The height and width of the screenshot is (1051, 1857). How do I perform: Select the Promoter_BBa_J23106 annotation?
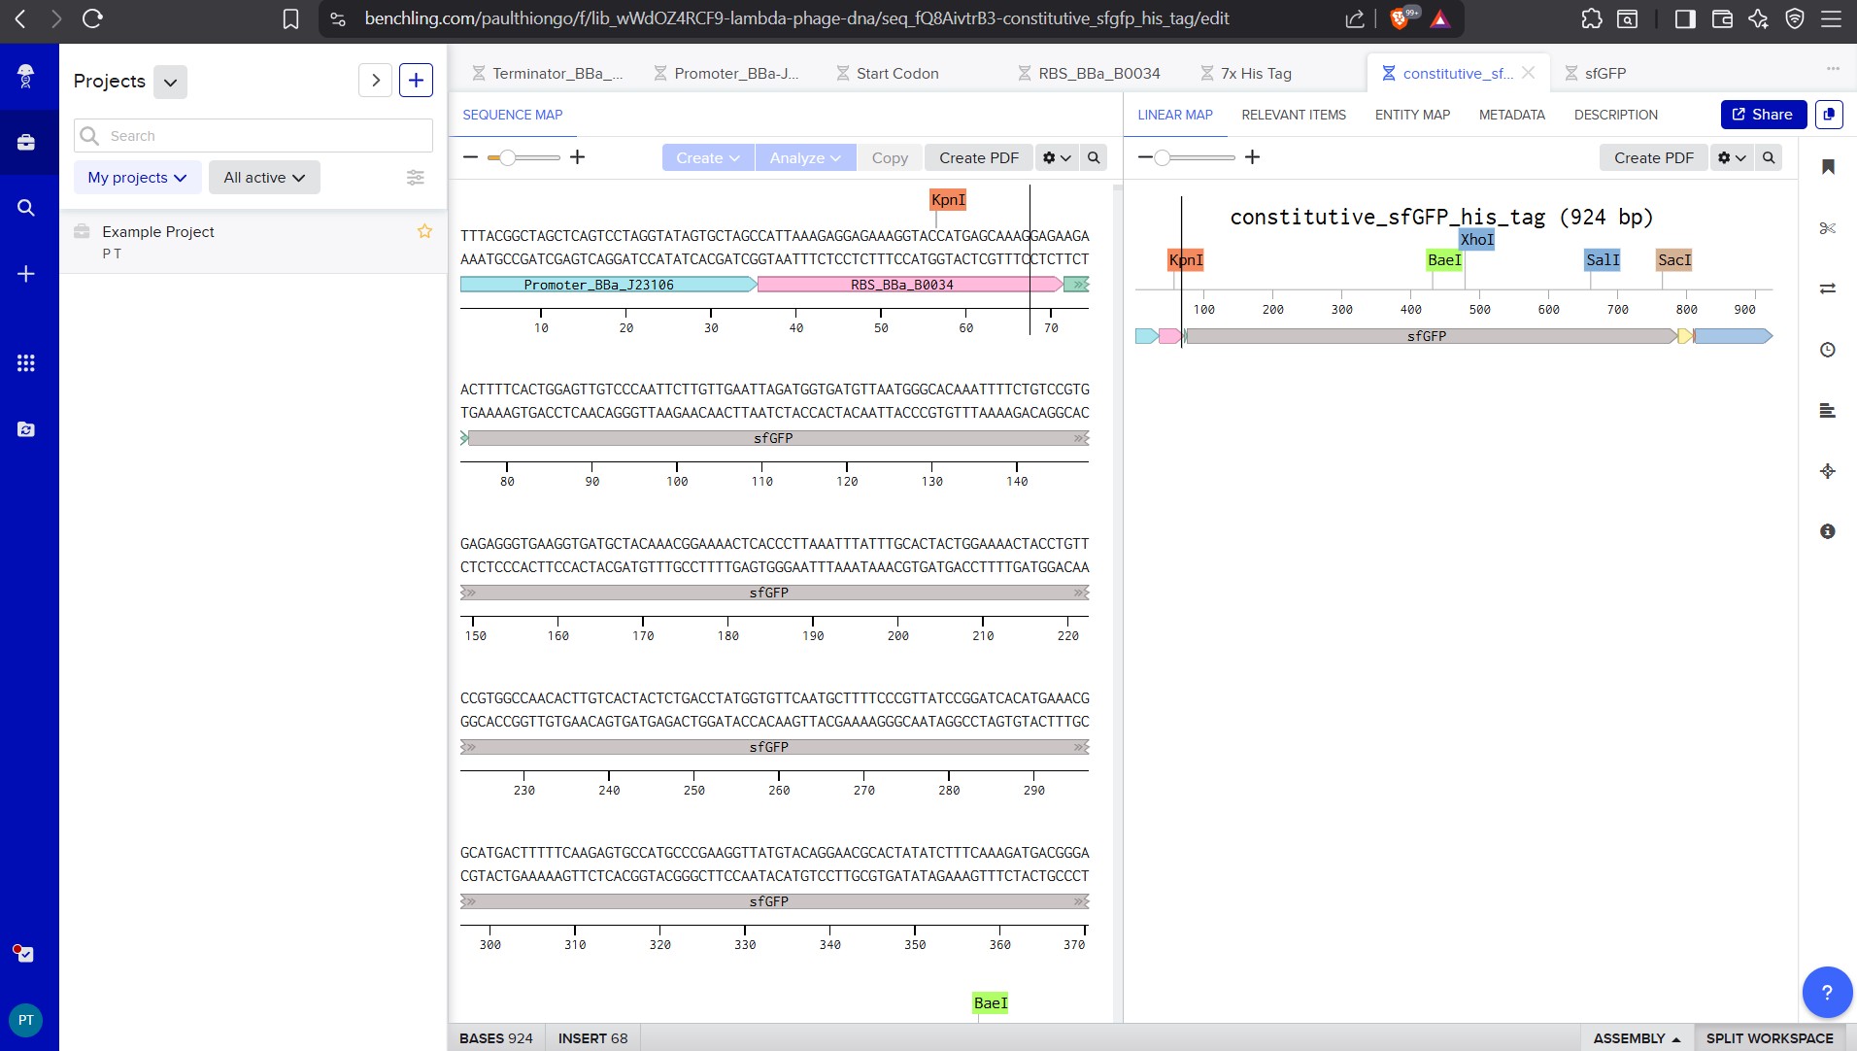point(608,285)
